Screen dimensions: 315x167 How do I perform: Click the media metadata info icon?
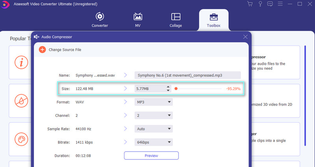(21, 62)
